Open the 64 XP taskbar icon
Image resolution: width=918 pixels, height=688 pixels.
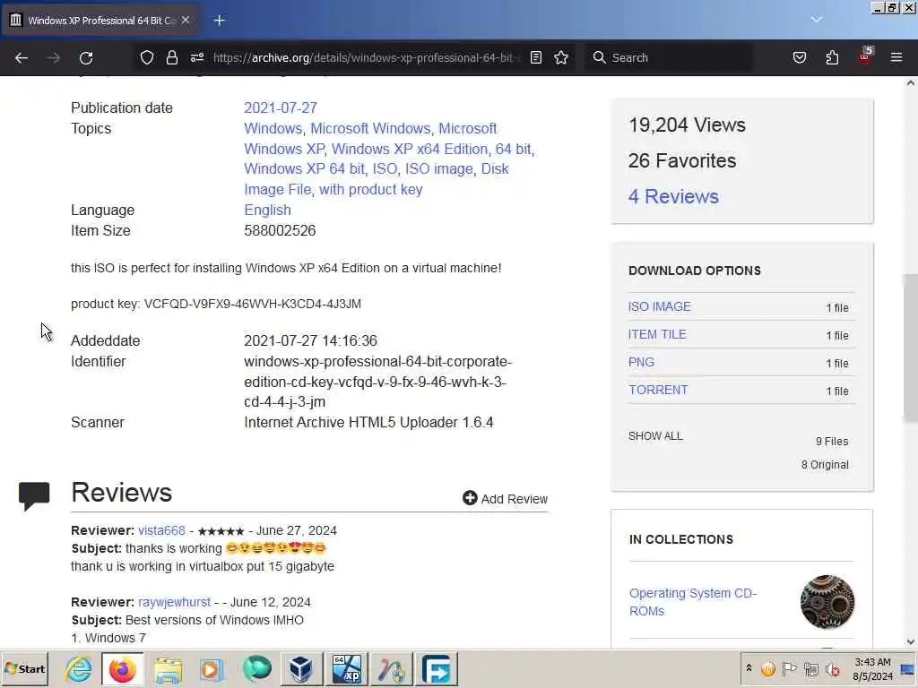[x=347, y=668]
